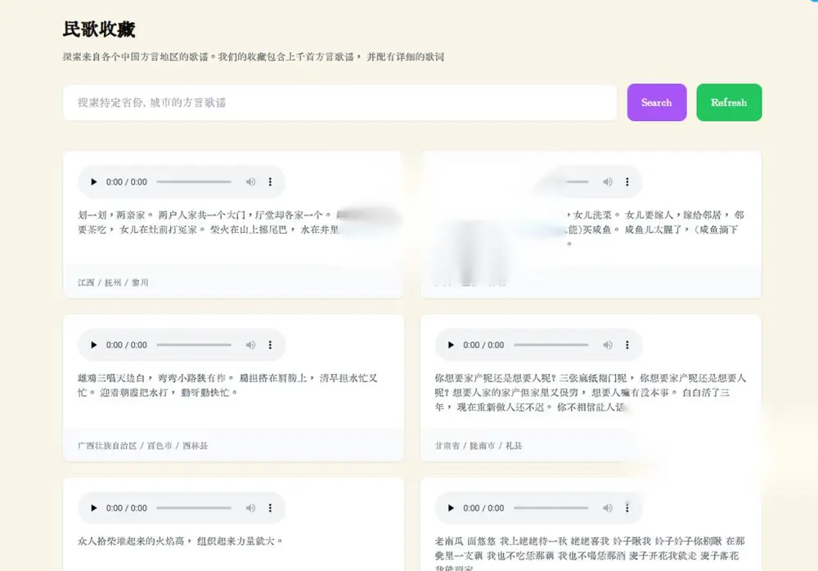Viewport: 818px width, 571px height.
Task: Open the three-dot menu on the 众人拾柴 player
Action: pyautogui.click(x=270, y=508)
